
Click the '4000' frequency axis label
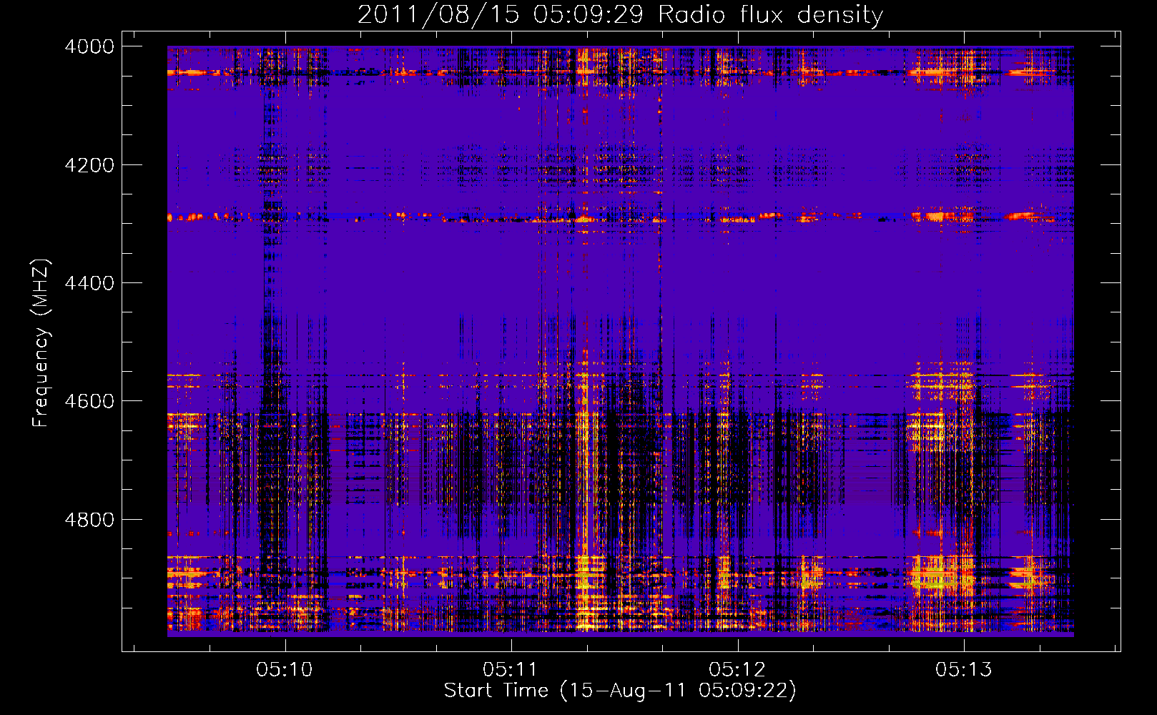click(89, 46)
